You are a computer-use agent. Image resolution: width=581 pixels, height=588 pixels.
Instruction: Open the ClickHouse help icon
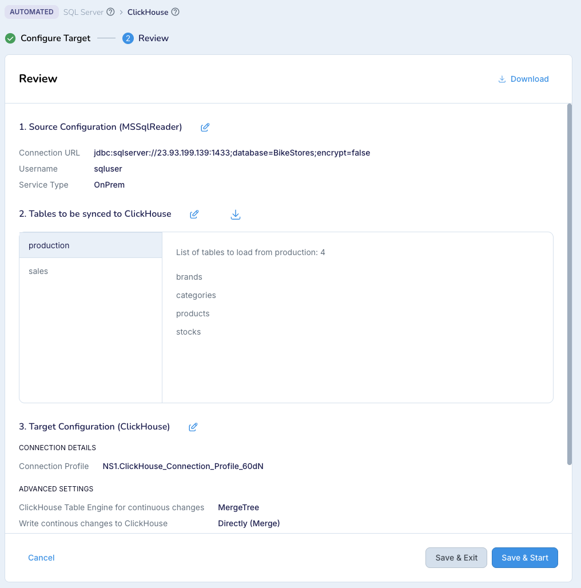(x=175, y=12)
